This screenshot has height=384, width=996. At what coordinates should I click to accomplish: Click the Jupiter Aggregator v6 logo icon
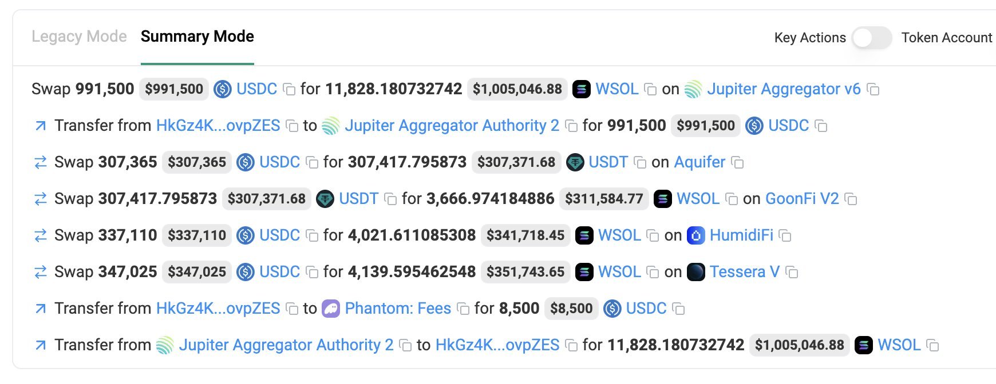pyautogui.click(x=693, y=89)
